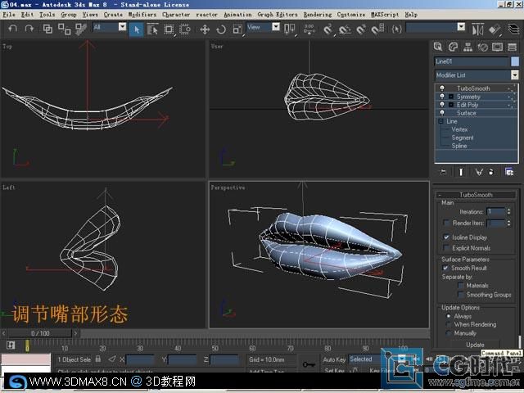
Task: Select the Select Object arrow tool
Action: (x=137, y=29)
